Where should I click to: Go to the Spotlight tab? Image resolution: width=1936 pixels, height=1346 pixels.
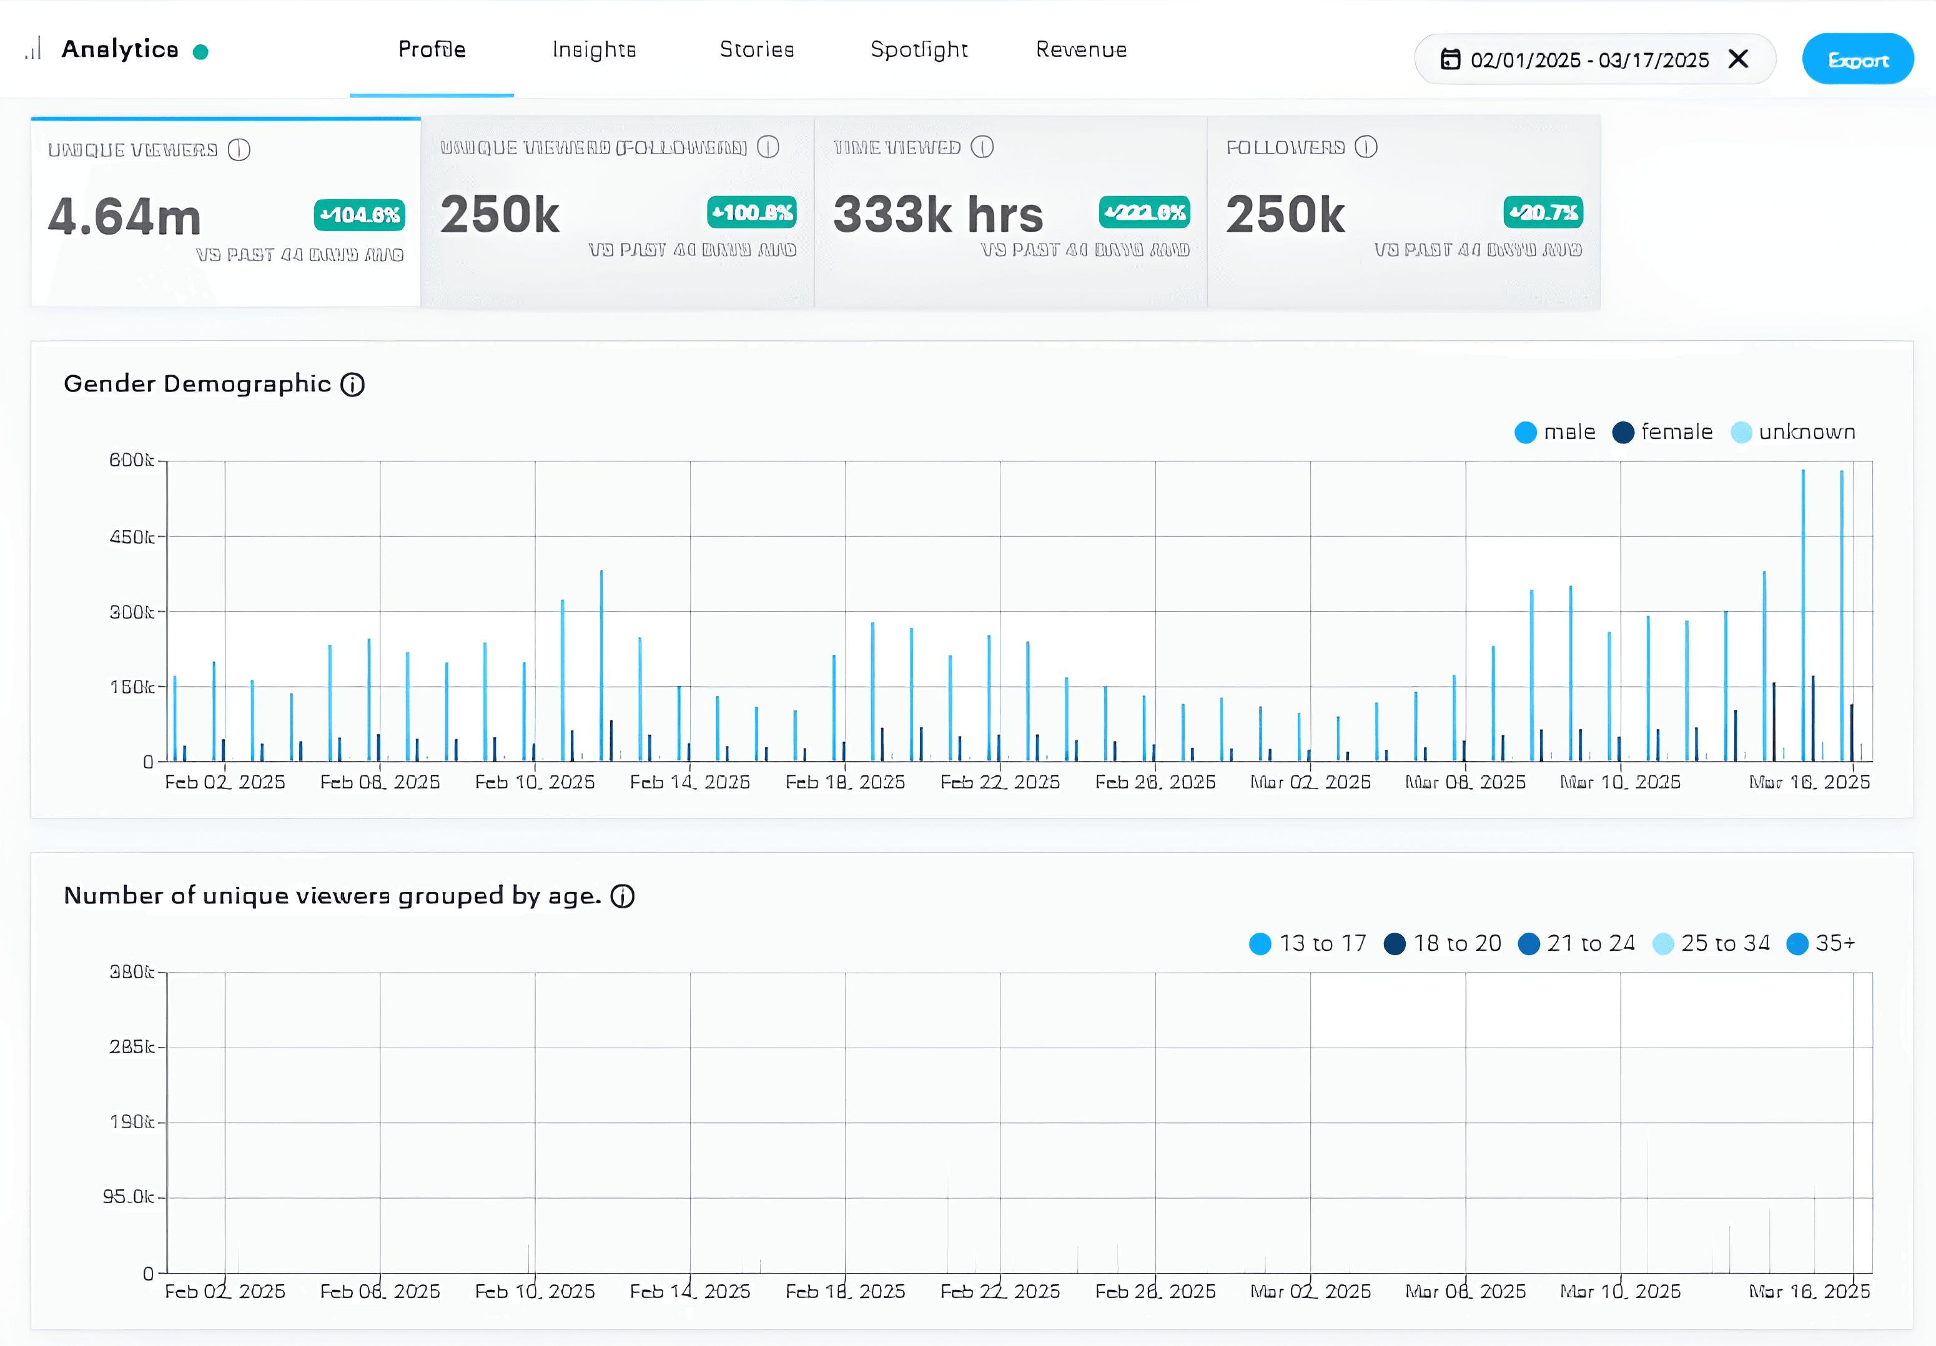[x=919, y=50]
